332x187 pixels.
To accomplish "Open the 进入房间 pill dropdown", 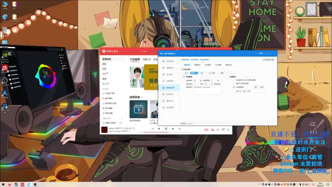I will [213, 73].
